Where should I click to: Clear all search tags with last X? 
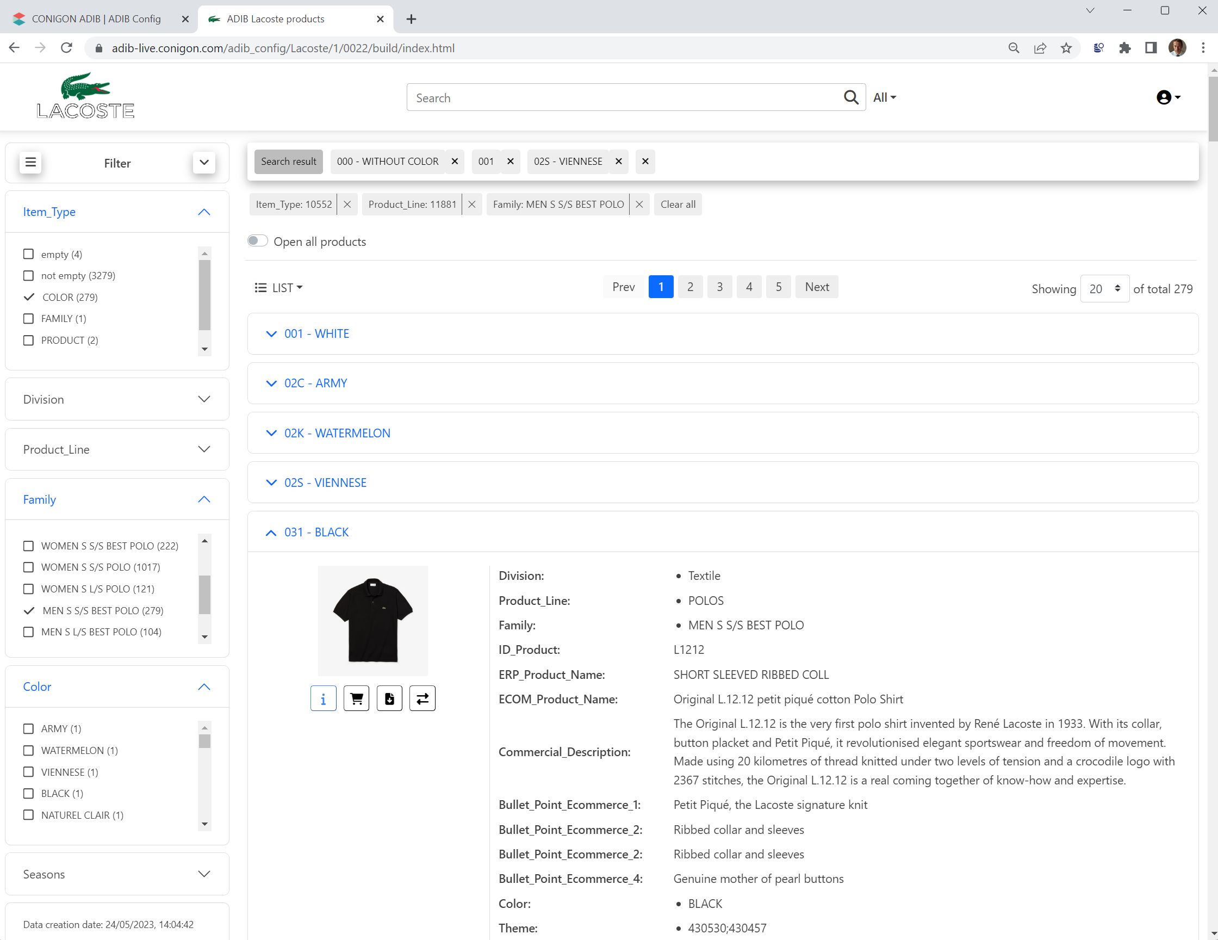click(x=645, y=162)
